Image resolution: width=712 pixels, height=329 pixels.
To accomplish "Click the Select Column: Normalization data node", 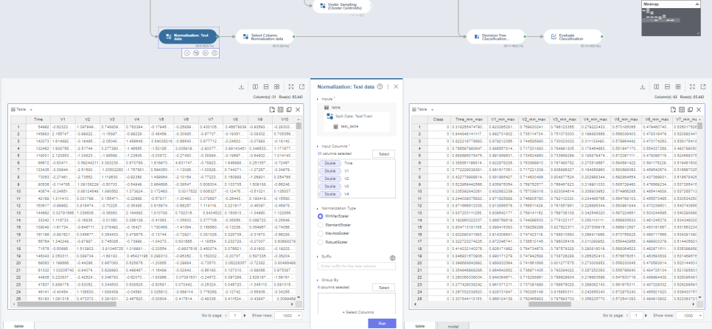I will [x=265, y=36].
